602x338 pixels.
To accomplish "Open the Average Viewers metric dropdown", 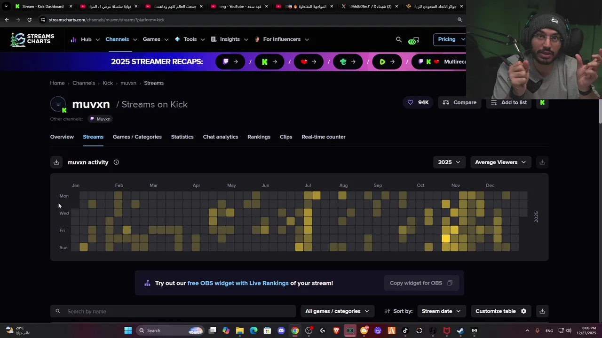I will coord(500,162).
